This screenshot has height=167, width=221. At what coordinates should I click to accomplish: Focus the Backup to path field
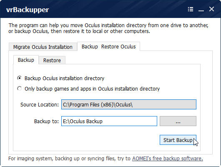point(109,121)
